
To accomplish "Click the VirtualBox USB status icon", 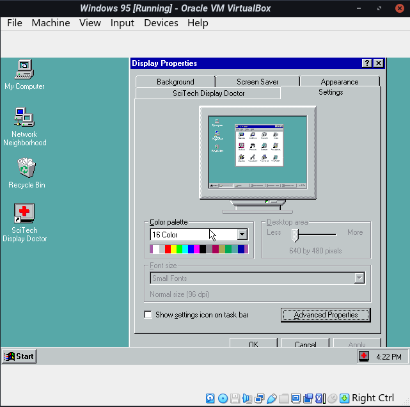I will point(271,399).
